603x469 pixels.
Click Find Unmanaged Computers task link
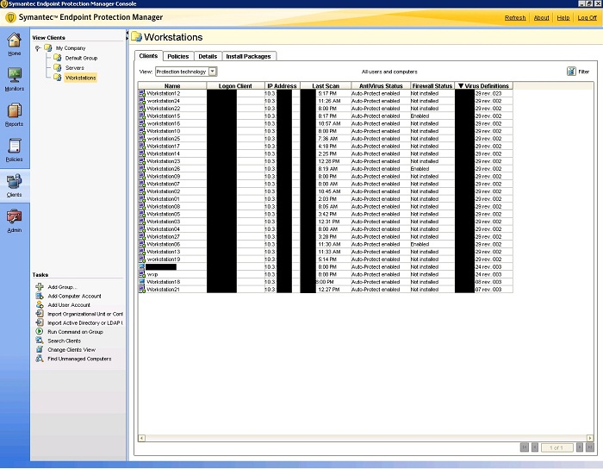(79, 359)
